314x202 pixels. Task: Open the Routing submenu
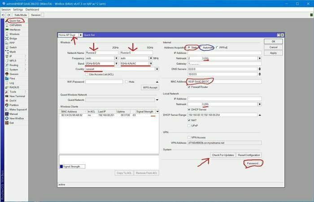13,65
